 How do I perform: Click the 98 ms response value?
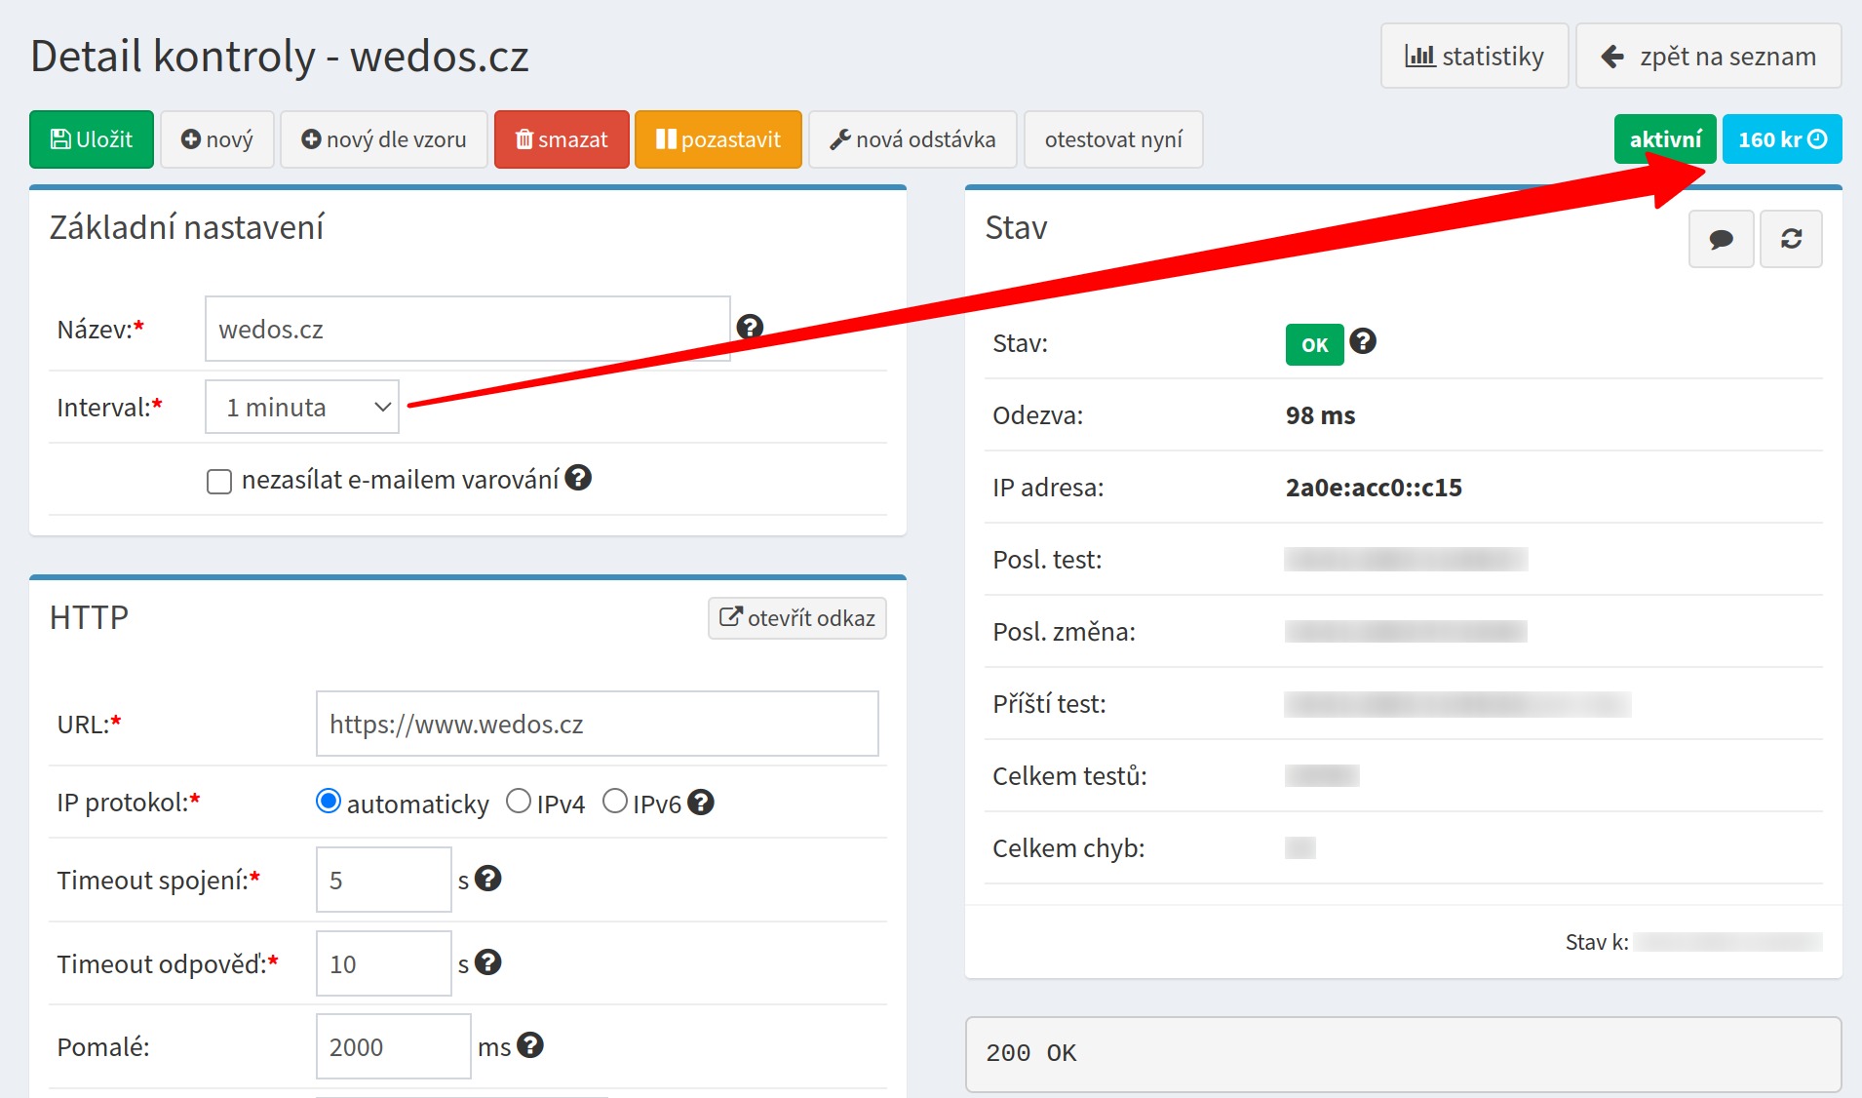tap(1320, 415)
